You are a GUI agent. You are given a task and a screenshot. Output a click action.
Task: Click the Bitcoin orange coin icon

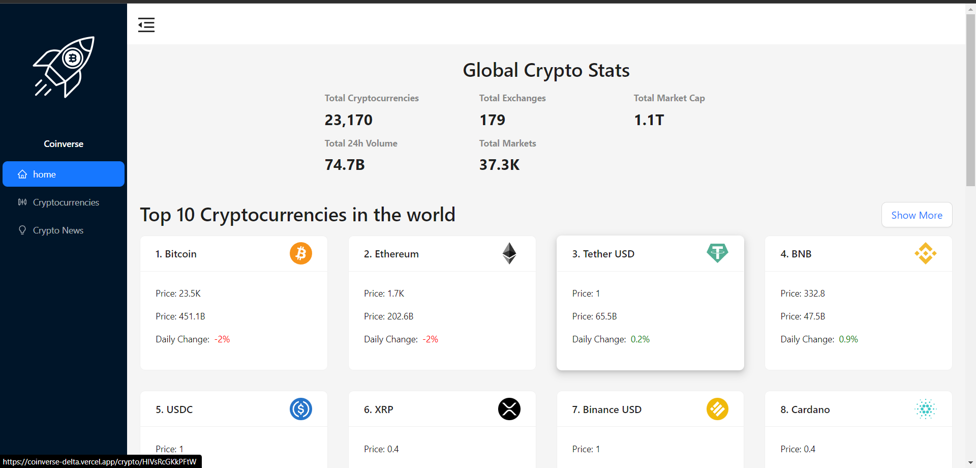coord(301,253)
